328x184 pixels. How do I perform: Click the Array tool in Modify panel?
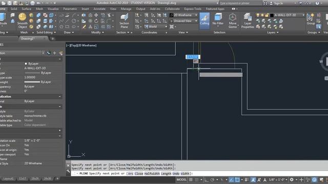109,27
